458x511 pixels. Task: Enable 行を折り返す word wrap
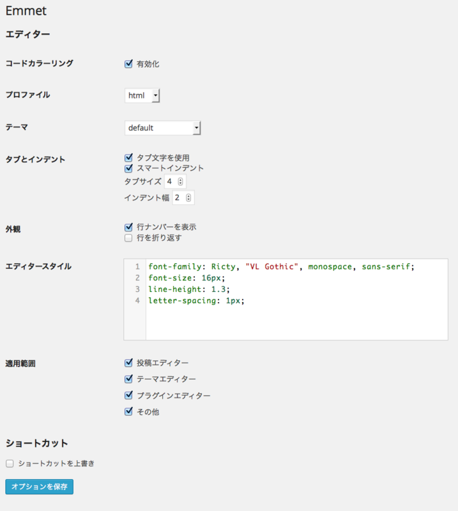[x=129, y=237]
